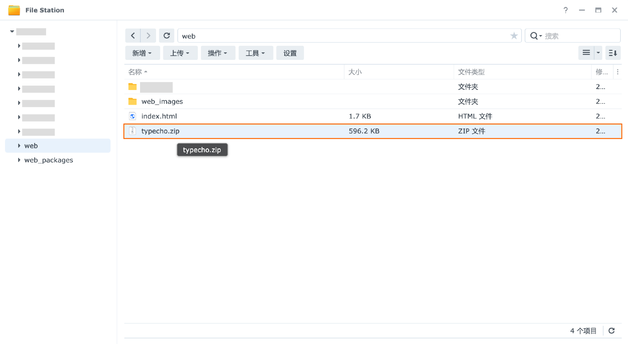The width and height of the screenshot is (628, 344).
Task: Open the 操作 menu
Action: 218,53
